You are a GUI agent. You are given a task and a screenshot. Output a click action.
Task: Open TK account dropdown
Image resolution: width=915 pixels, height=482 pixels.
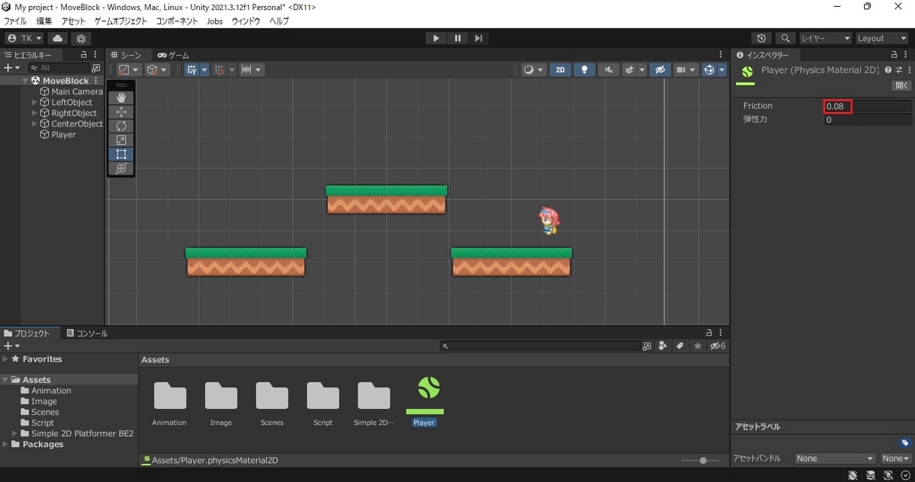click(25, 38)
